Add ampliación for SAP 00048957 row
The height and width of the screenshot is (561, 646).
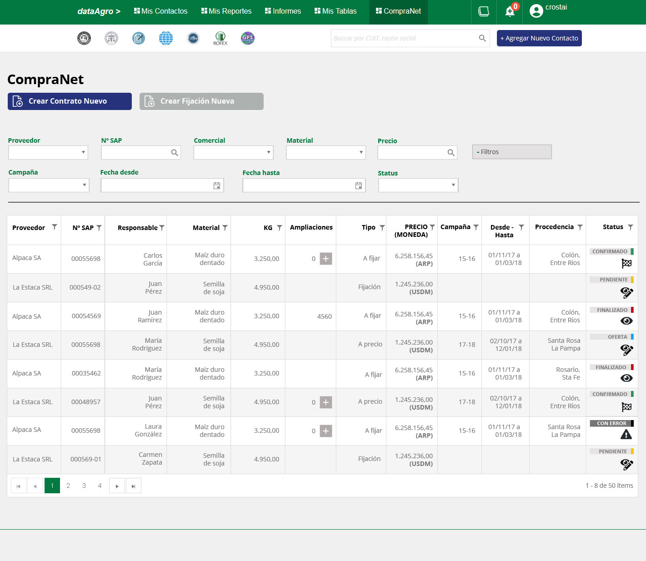point(326,402)
